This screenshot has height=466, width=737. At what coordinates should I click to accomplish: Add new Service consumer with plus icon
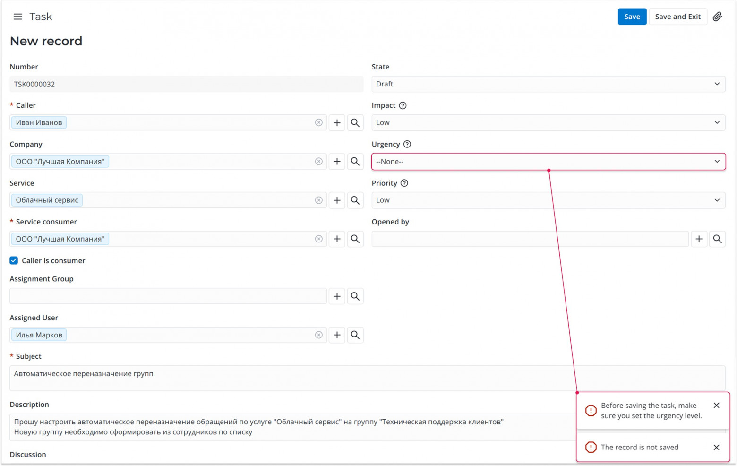(x=337, y=239)
